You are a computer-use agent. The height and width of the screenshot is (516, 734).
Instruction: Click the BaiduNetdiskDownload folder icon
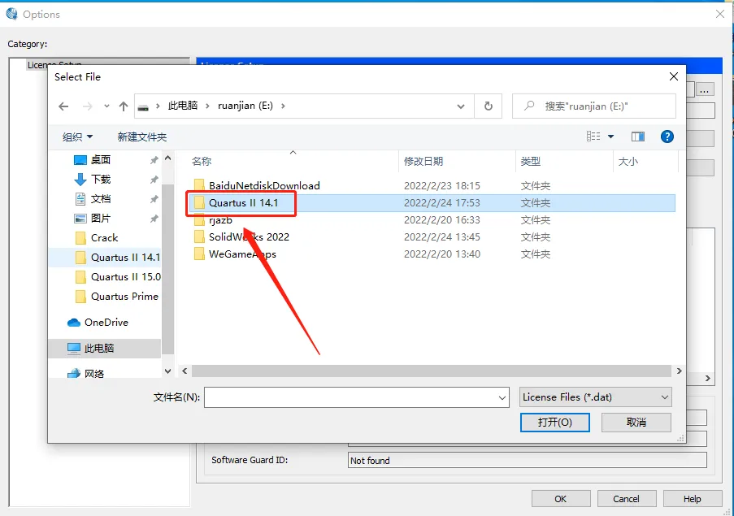199,185
